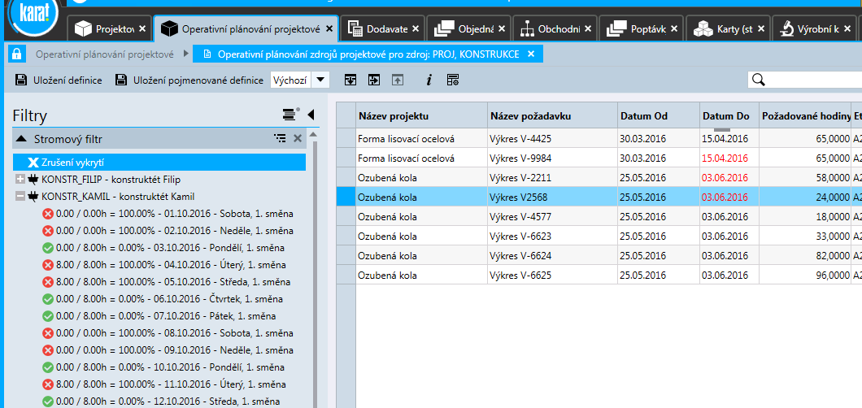This screenshot has height=408, width=862.
Task: Sort by Datum Od column header
Action: point(658,116)
